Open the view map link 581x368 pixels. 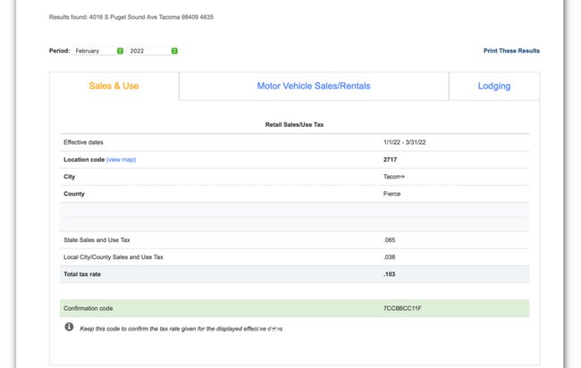[121, 160]
